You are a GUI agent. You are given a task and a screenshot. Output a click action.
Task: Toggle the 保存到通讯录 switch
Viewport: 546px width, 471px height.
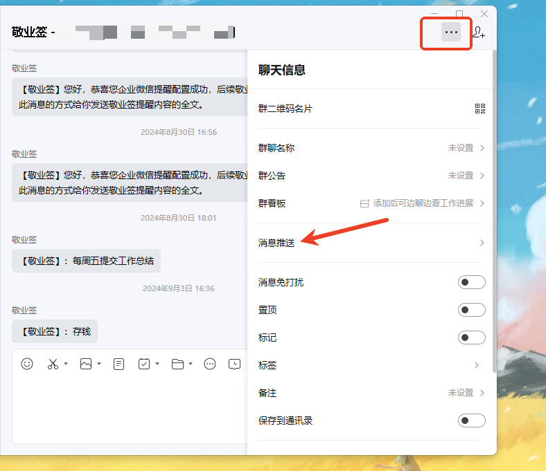pos(471,421)
